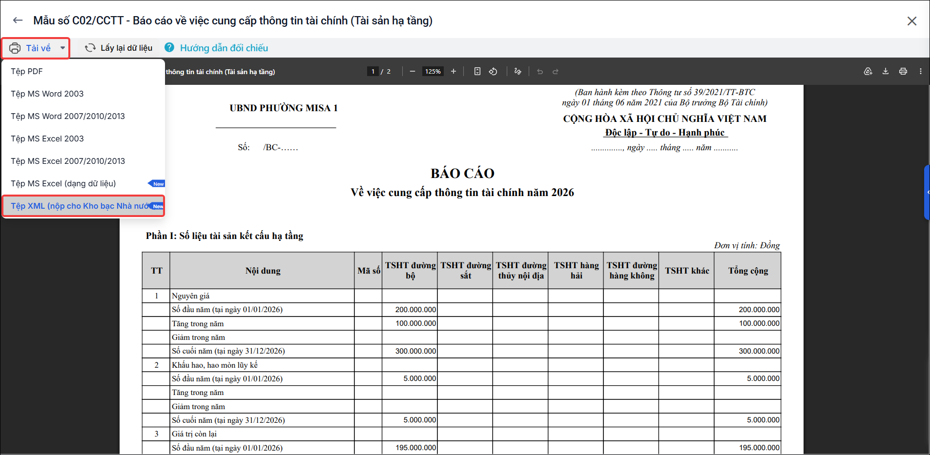The height and width of the screenshot is (455, 930).
Task: Expand the blue right side panel handle
Action: tap(927, 192)
